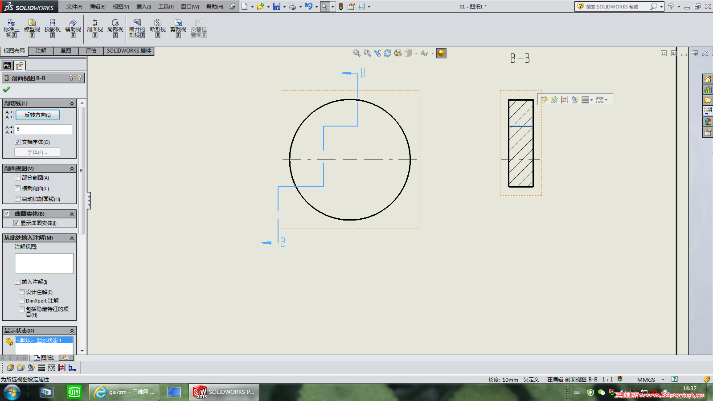Open the 工具 menu
The height and width of the screenshot is (401, 713).
(x=166, y=7)
